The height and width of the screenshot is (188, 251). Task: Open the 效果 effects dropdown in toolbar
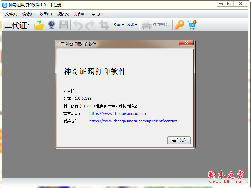(131, 25)
